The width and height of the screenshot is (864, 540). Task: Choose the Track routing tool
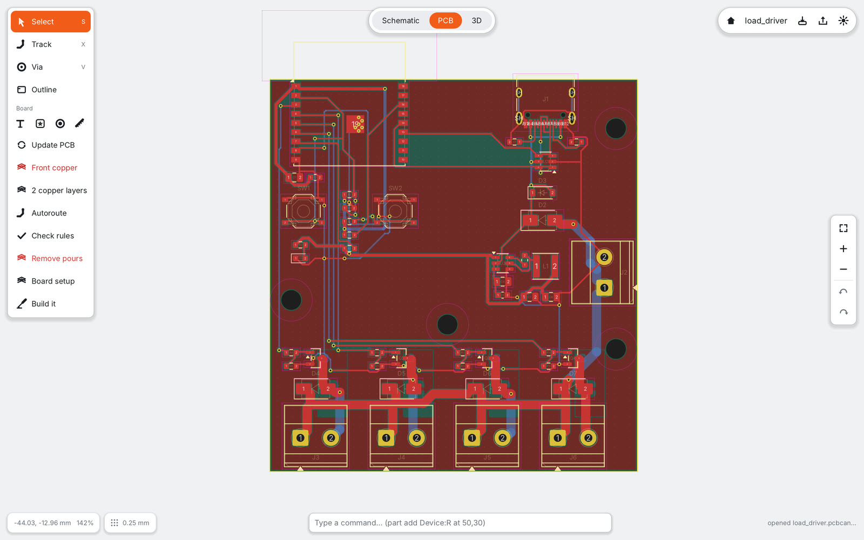click(51, 44)
